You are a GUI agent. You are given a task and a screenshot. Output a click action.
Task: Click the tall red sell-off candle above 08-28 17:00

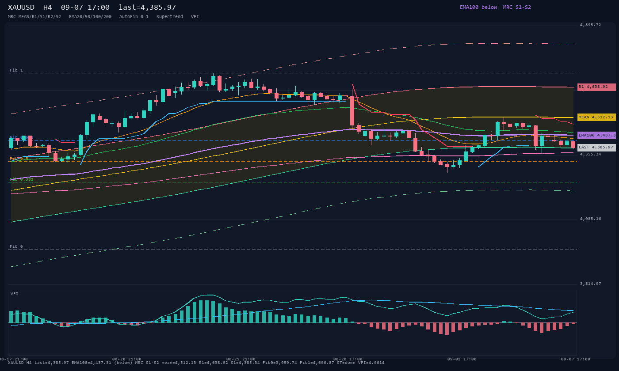tap(352, 111)
